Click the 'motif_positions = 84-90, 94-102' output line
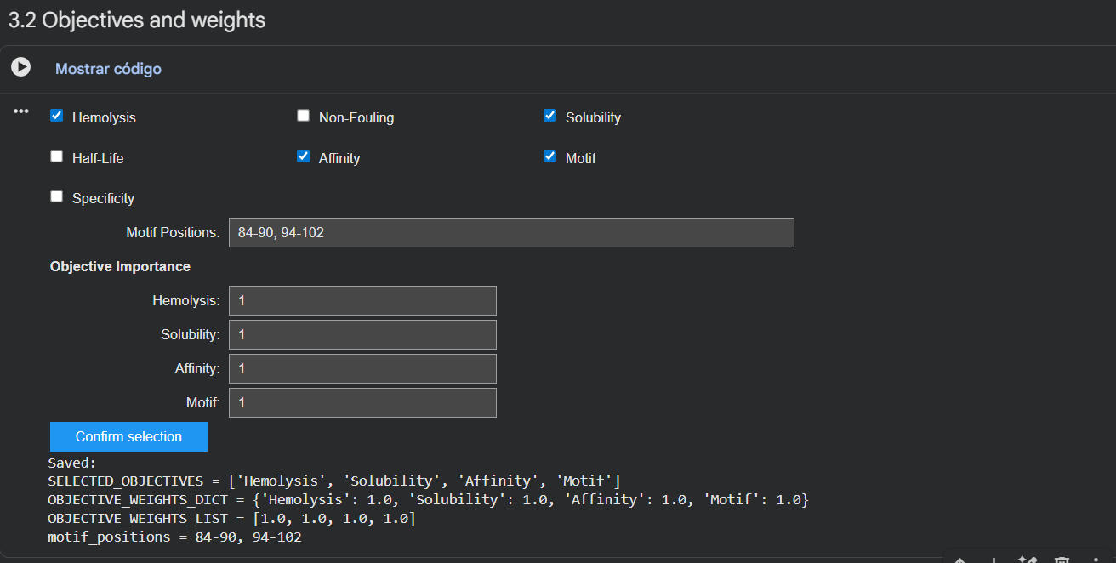This screenshot has width=1116, height=563. (174, 537)
